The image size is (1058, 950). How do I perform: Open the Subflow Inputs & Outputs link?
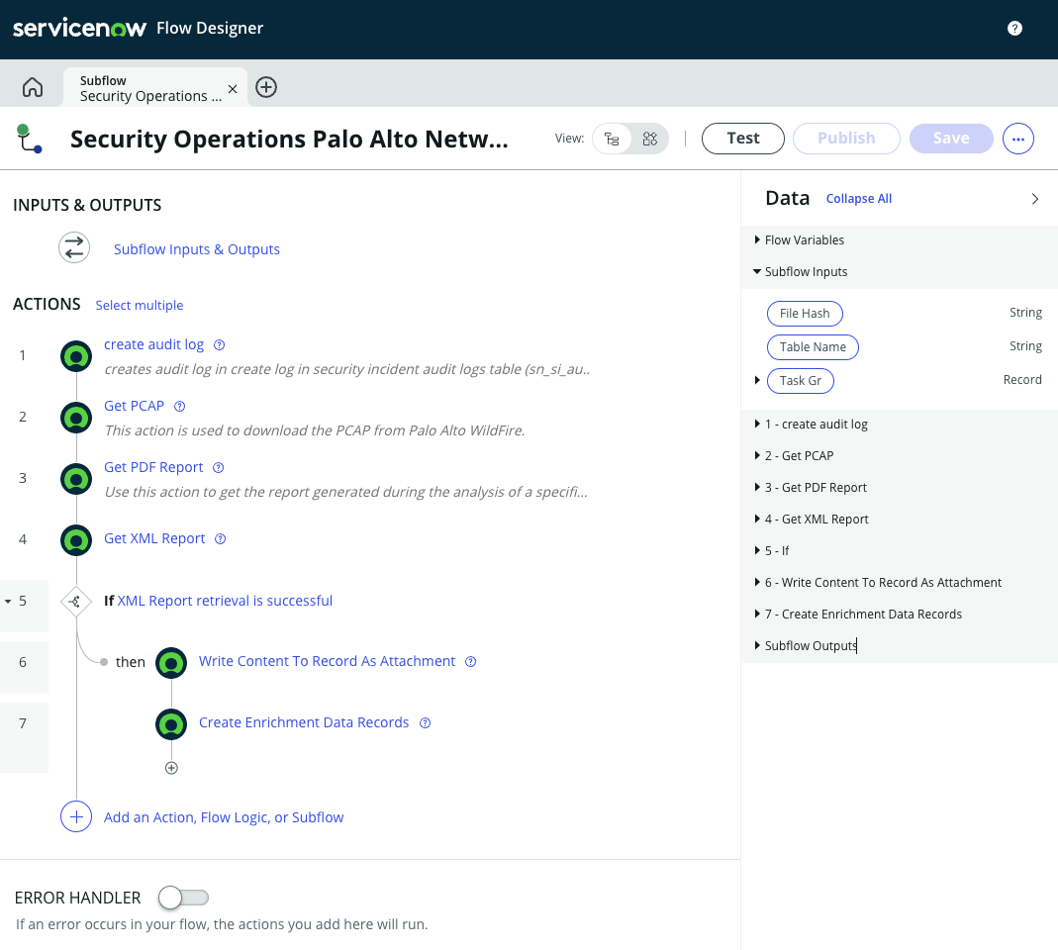pyautogui.click(x=196, y=249)
